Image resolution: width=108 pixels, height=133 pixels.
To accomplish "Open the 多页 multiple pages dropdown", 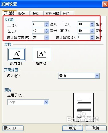I will (97, 76).
